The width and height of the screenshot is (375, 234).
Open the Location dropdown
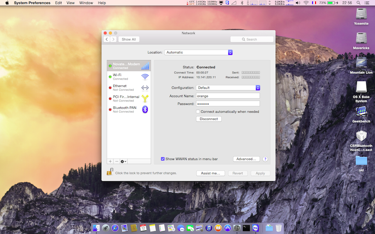click(x=198, y=52)
